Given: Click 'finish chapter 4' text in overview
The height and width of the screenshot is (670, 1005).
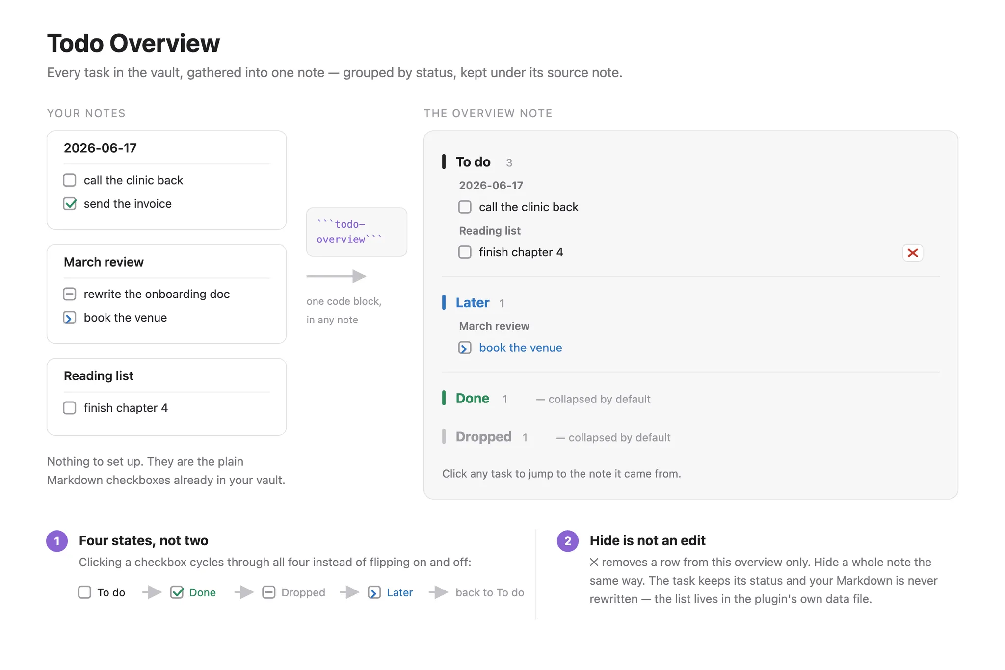Looking at the screenshot, I should [x=521, y=252].
